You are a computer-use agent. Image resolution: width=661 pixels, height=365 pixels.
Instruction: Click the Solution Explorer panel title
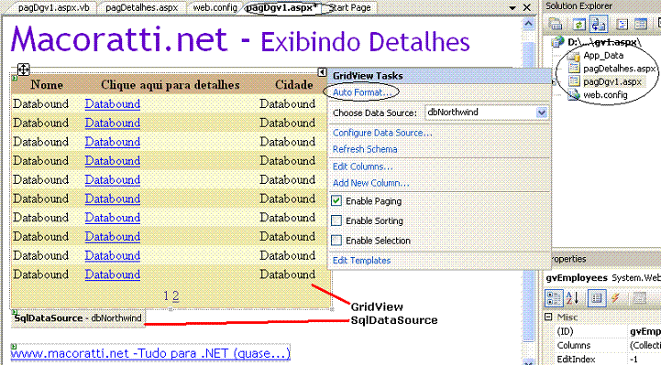point(578,5)
